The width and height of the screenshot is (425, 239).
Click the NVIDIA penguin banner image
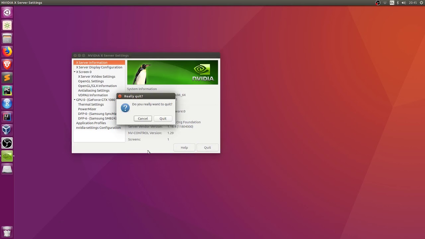tap(173, 72)
